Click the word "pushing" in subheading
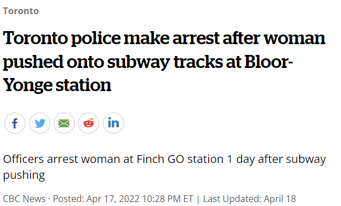 pyautogui.click(x=24, y=175)
